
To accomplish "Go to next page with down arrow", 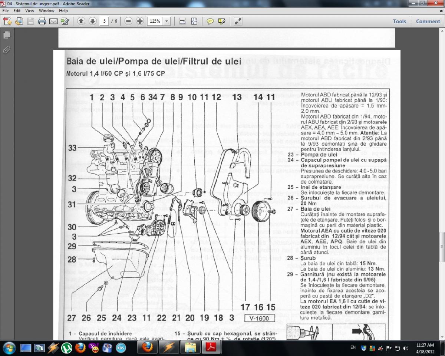I will pyautogui.click(x=92, y=21).
